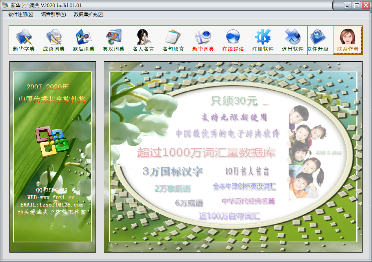
Task: Click the 近100万自带词汇 text
Action: 229,216
